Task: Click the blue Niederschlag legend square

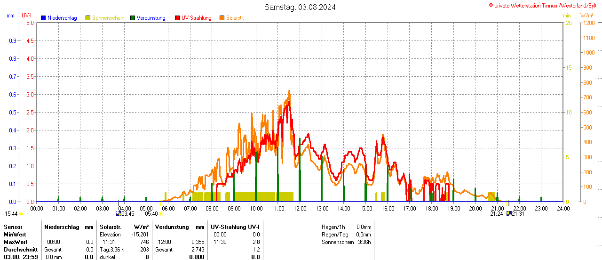Action: 43,18
